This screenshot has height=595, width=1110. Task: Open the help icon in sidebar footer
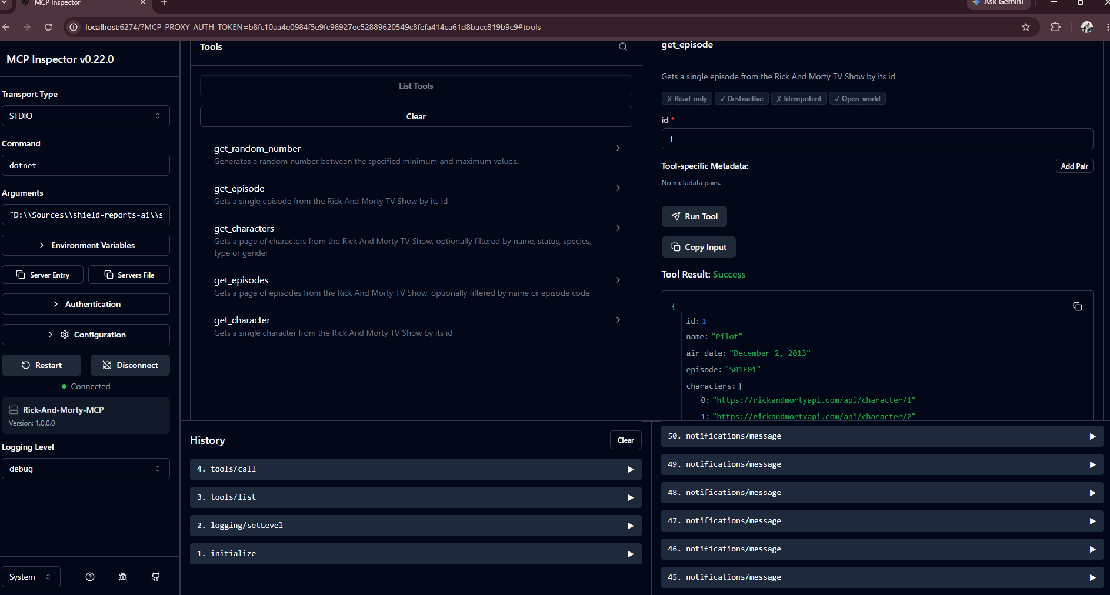point(90,577)
